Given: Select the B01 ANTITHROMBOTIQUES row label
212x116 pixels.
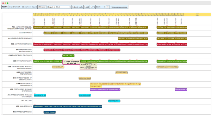Looking at the screenshot, I should 21,44.
